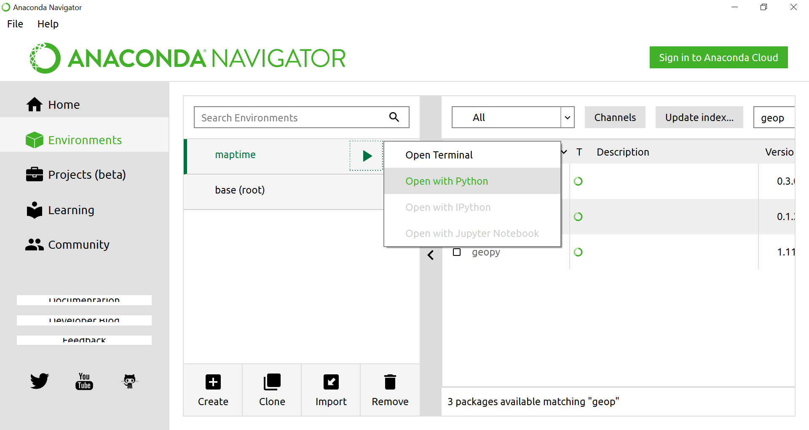Select Open with IPython menu entry
The height and width of the screenshot is (430, 809).
point(472,207)
